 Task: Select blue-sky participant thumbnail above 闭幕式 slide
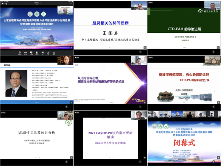[x=177, y=114]
